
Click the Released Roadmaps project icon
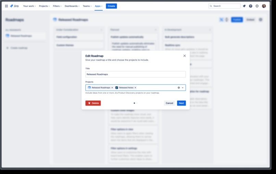pyautogui.click(x=89, y=88)
